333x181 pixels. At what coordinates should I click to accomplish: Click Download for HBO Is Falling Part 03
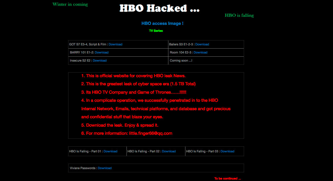pyautogui.click(x=227, y=152)
